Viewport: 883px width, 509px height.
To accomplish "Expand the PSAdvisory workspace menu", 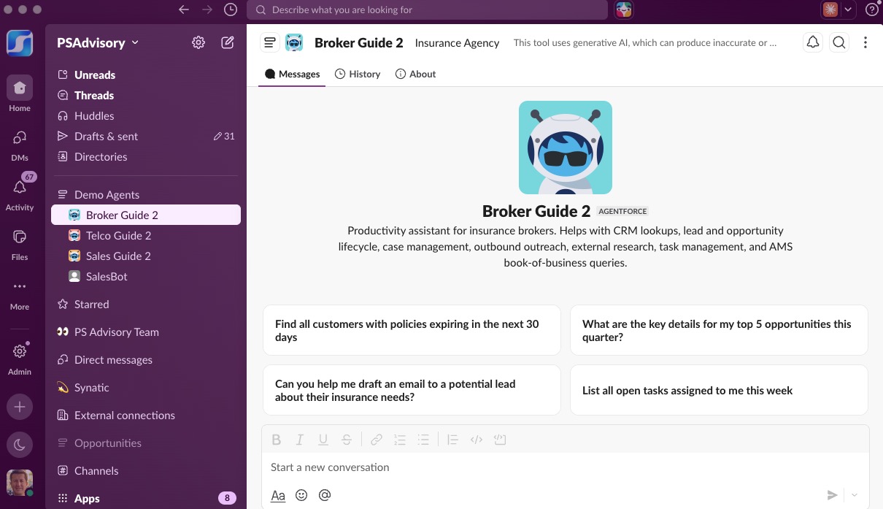I will point(98,42).
